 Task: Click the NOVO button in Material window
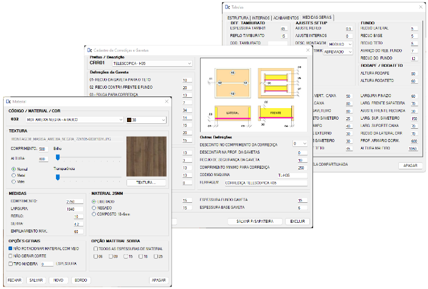tap(58, 280)
